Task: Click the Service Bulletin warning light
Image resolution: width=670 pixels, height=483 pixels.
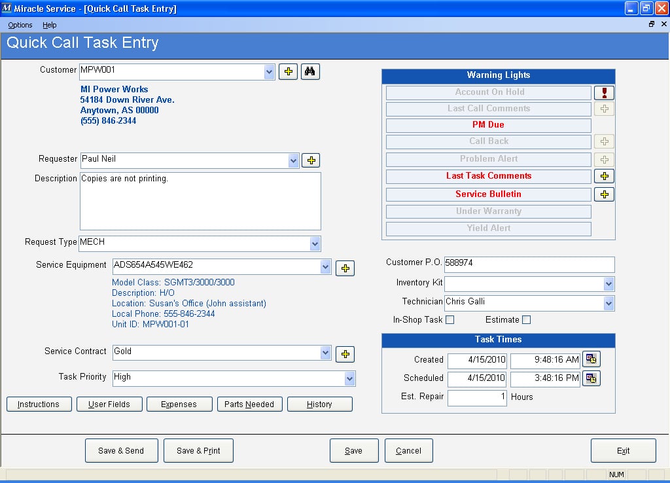Action: click(x=488, y=194)
